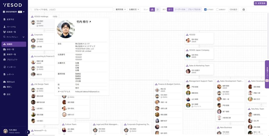
Task: Click 小林 陸 in the Corporate card
Action: pos(39,47)
